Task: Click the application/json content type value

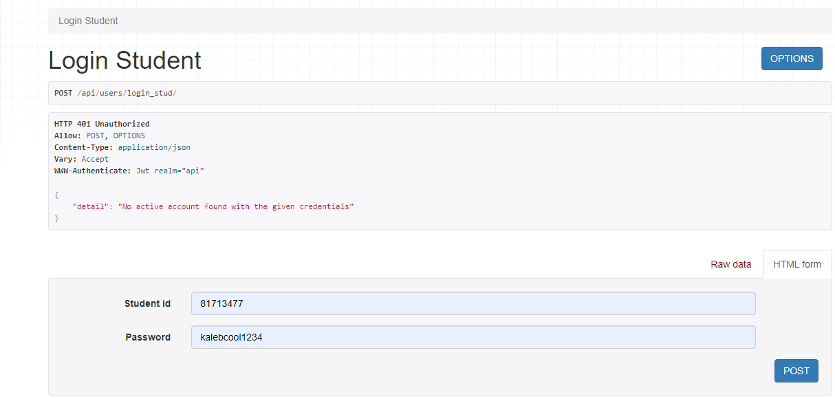Action: tap(154, 147)
